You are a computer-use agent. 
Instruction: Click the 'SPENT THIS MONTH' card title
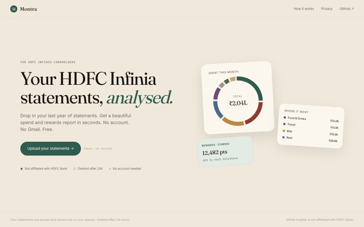click(x=223, y=72)
